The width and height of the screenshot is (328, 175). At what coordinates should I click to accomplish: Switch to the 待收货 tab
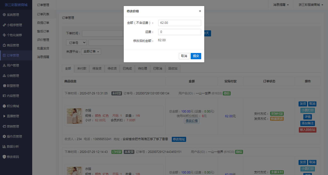[x=112, y=69]
